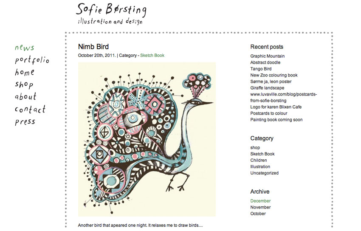The image size is (361, 231).
Task: Open the Nimb Bird post title
Action: [x=93, y=47]
